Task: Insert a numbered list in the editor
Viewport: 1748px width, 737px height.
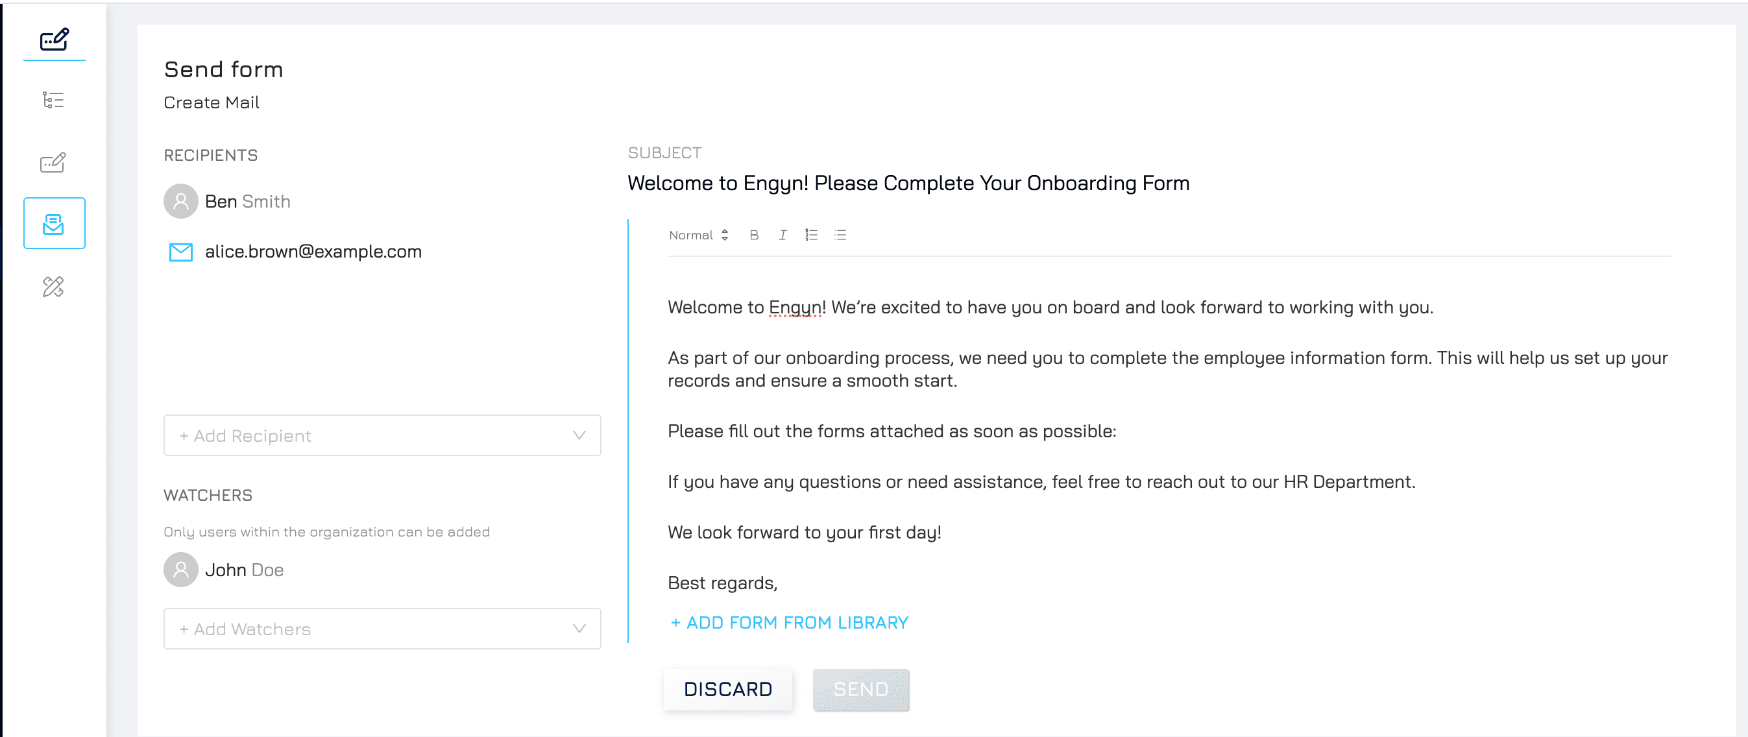Action: pos(812,235)
